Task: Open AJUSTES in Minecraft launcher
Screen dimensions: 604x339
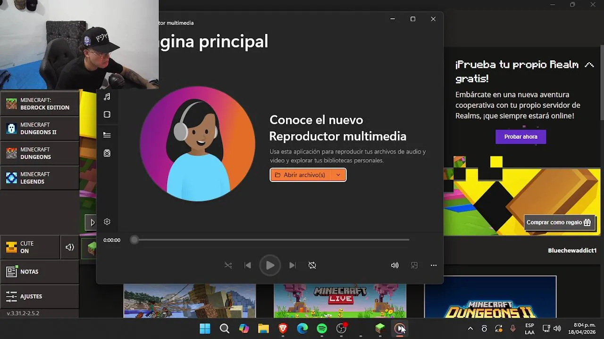Action: point(40,296)
